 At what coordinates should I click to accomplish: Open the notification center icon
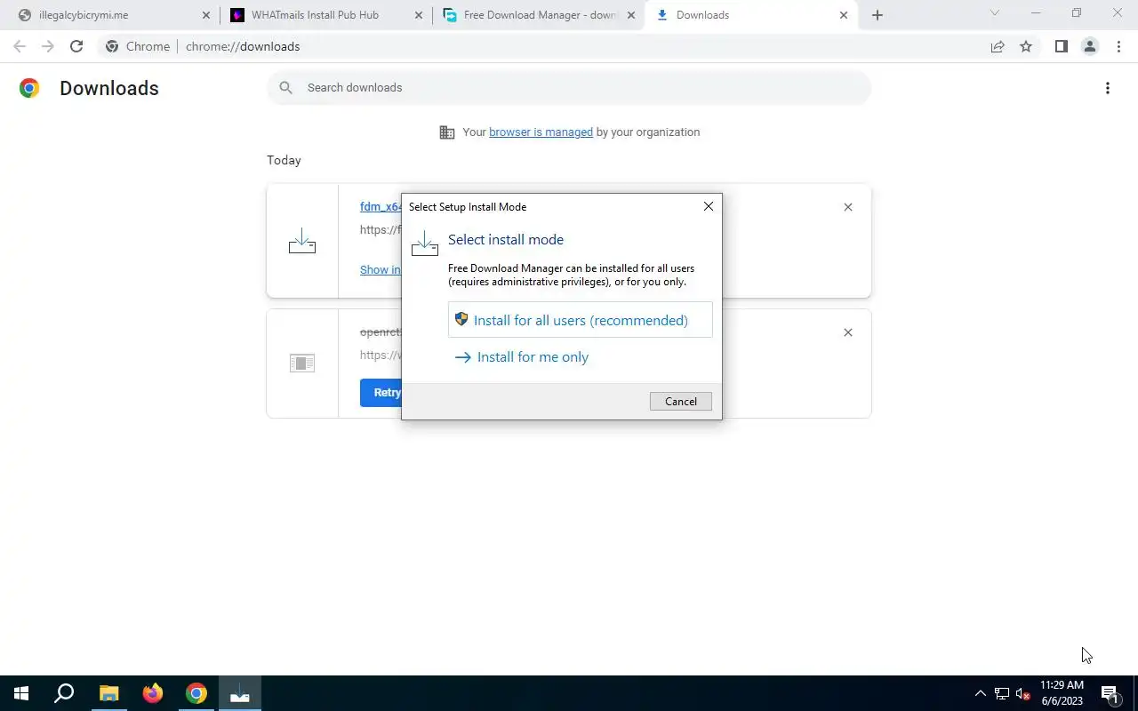[1110, 693]
